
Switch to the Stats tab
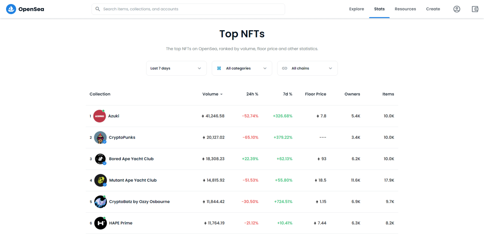[x=379, y=9]
